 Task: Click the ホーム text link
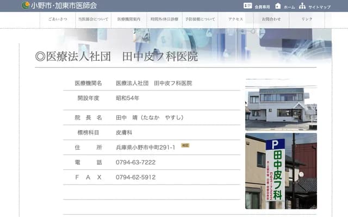(x=289, y=7)
